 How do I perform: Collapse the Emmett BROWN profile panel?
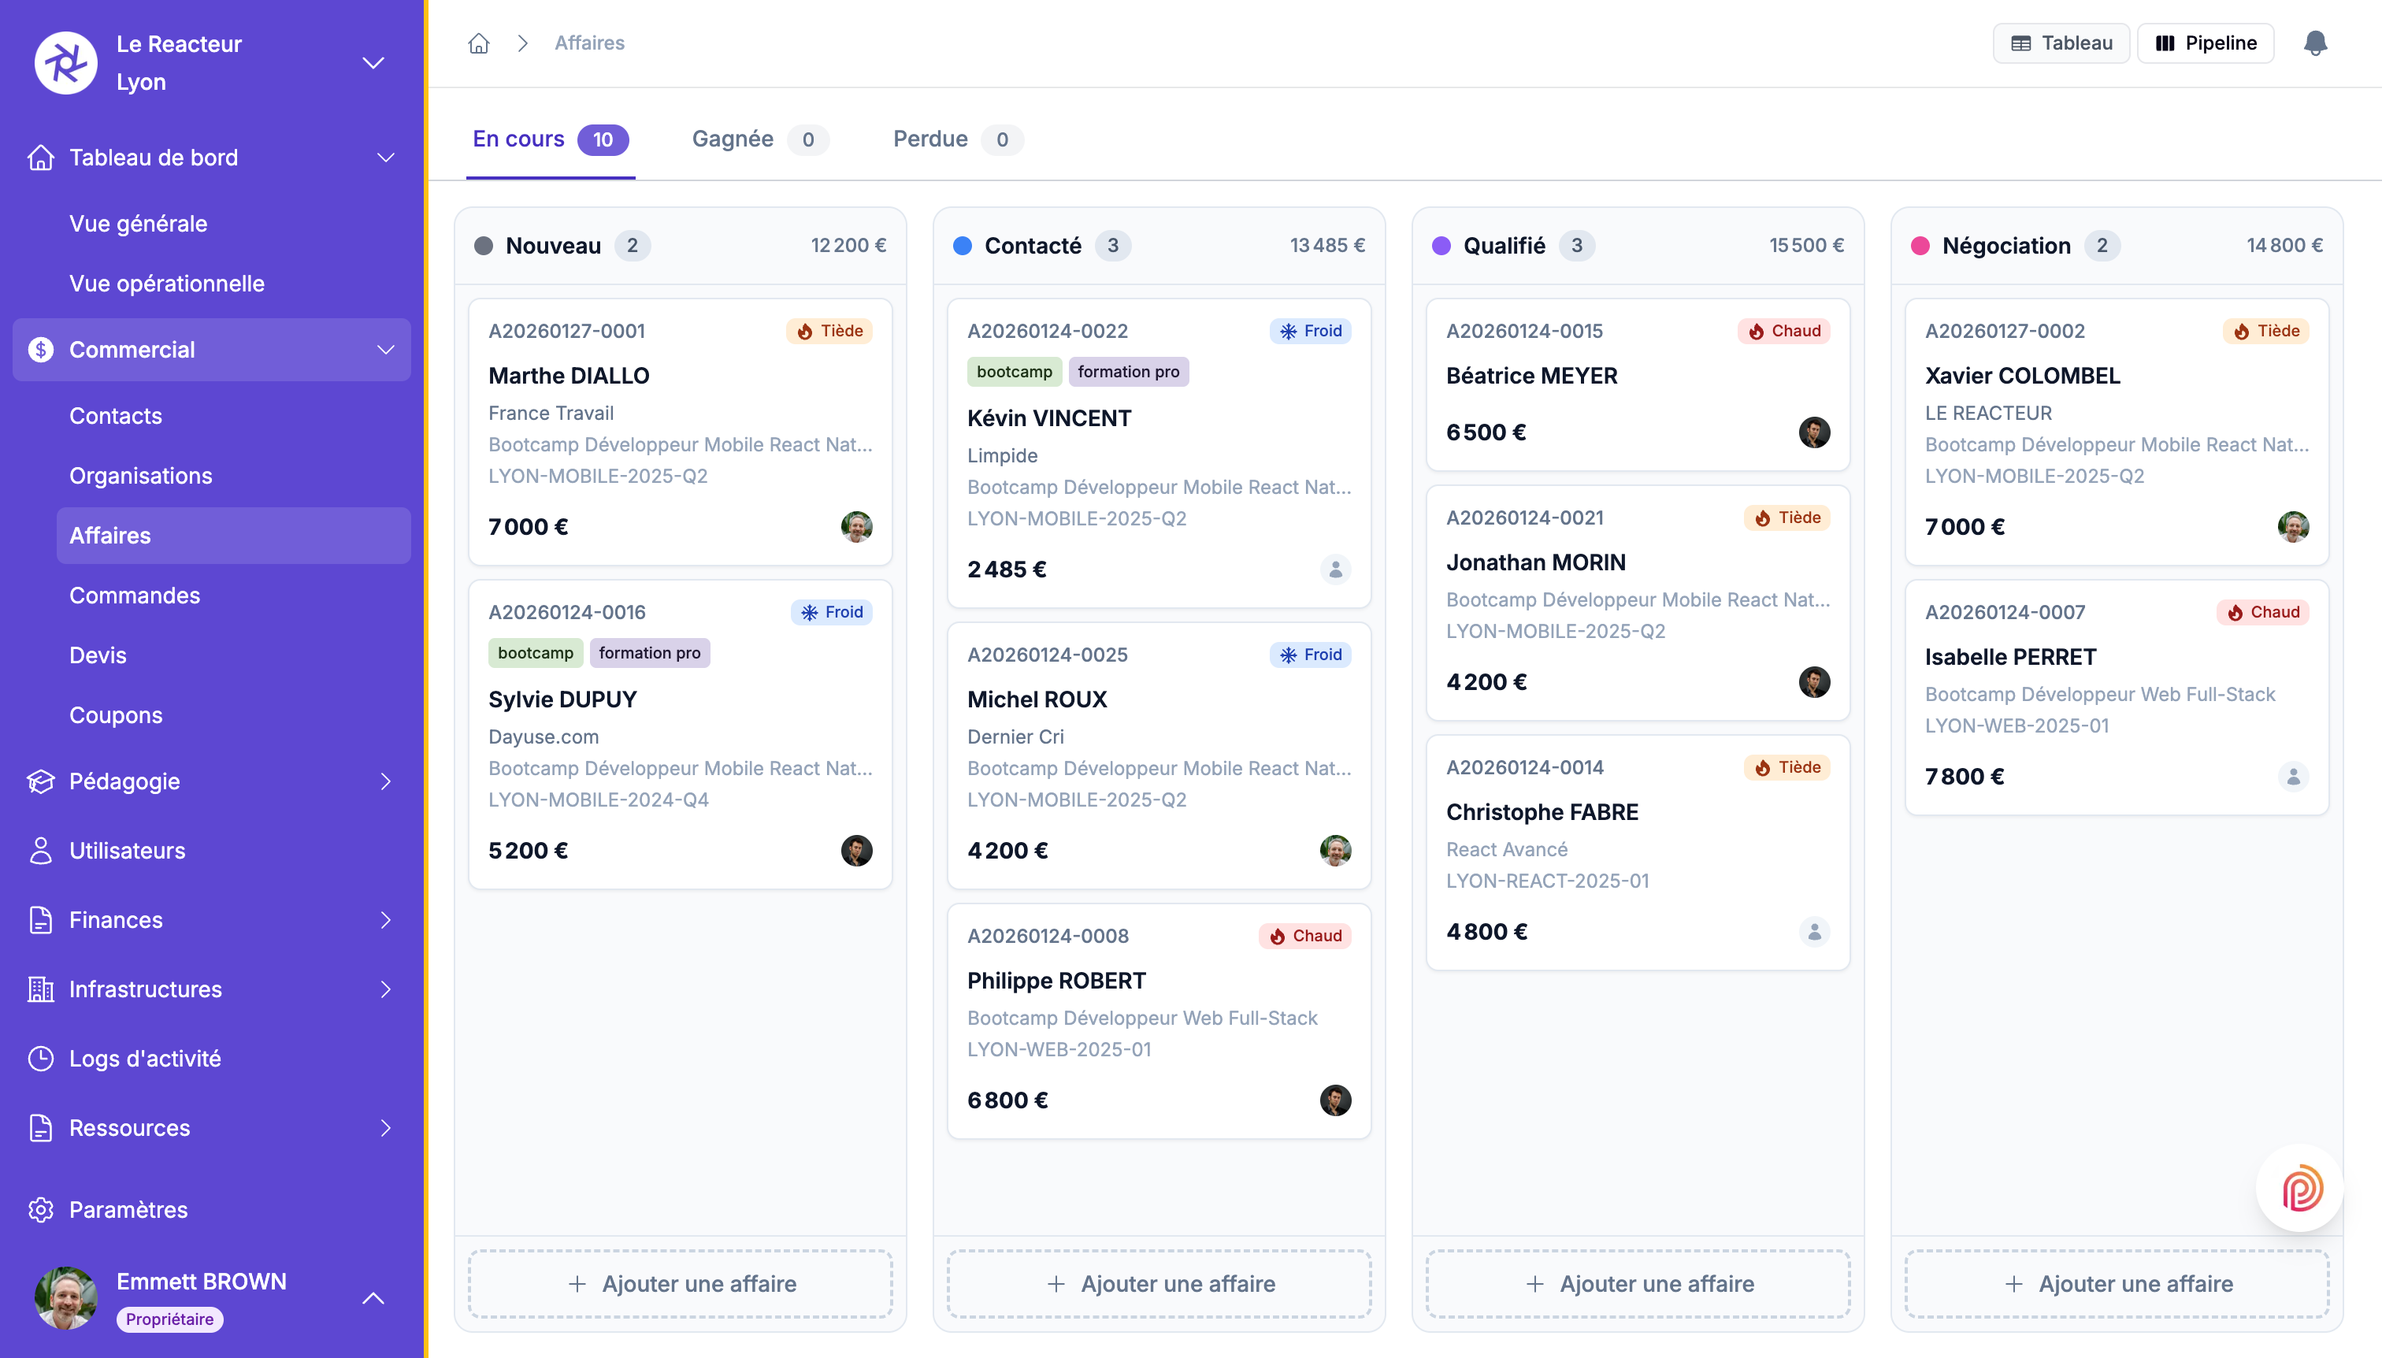click(373, 1298)
